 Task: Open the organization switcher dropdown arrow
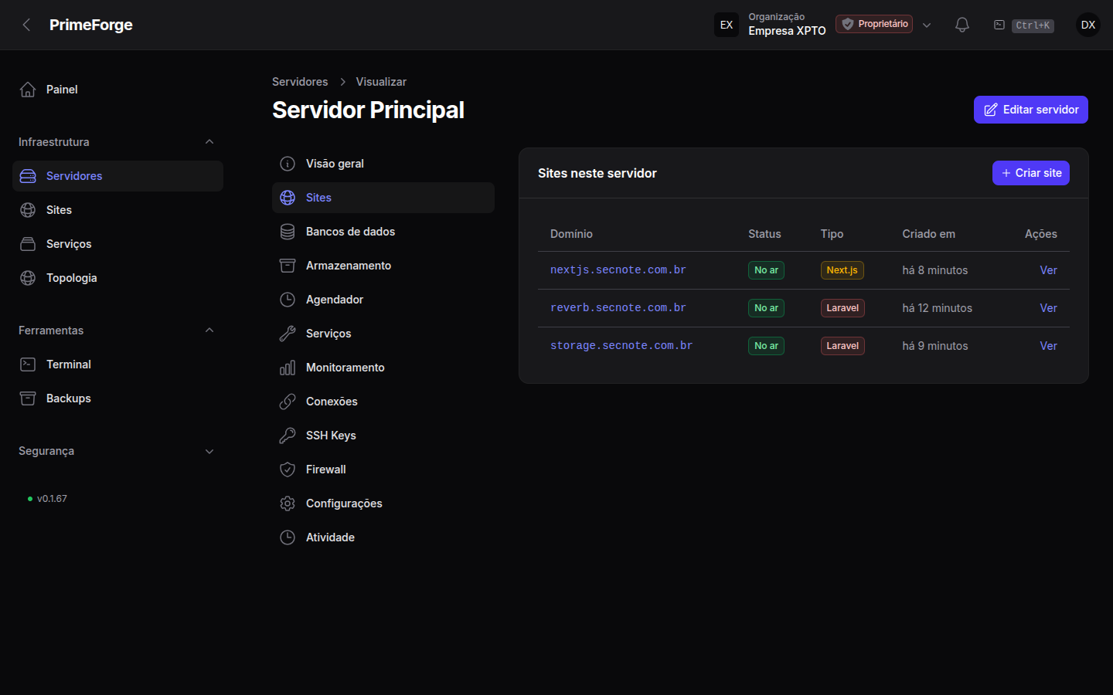927,25
